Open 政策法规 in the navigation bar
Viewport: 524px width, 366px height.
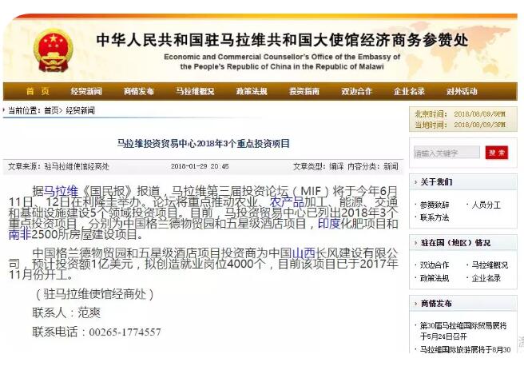click(252, 91)
